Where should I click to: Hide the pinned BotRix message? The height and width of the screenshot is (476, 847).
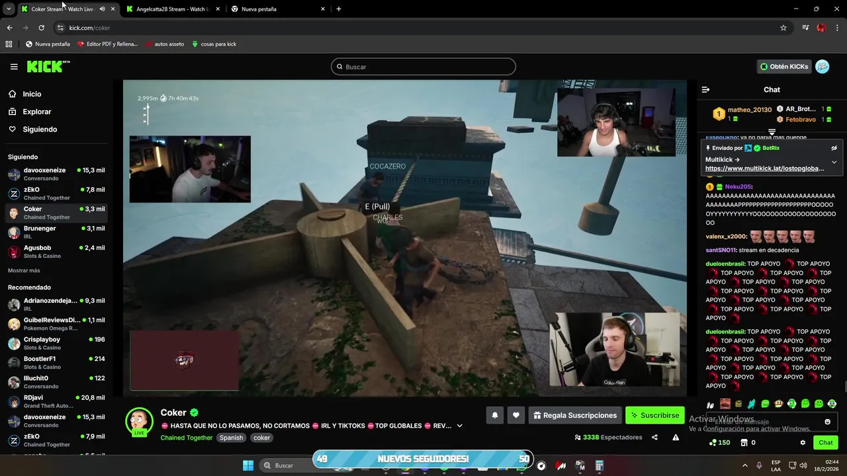click(x=834, y=148)
